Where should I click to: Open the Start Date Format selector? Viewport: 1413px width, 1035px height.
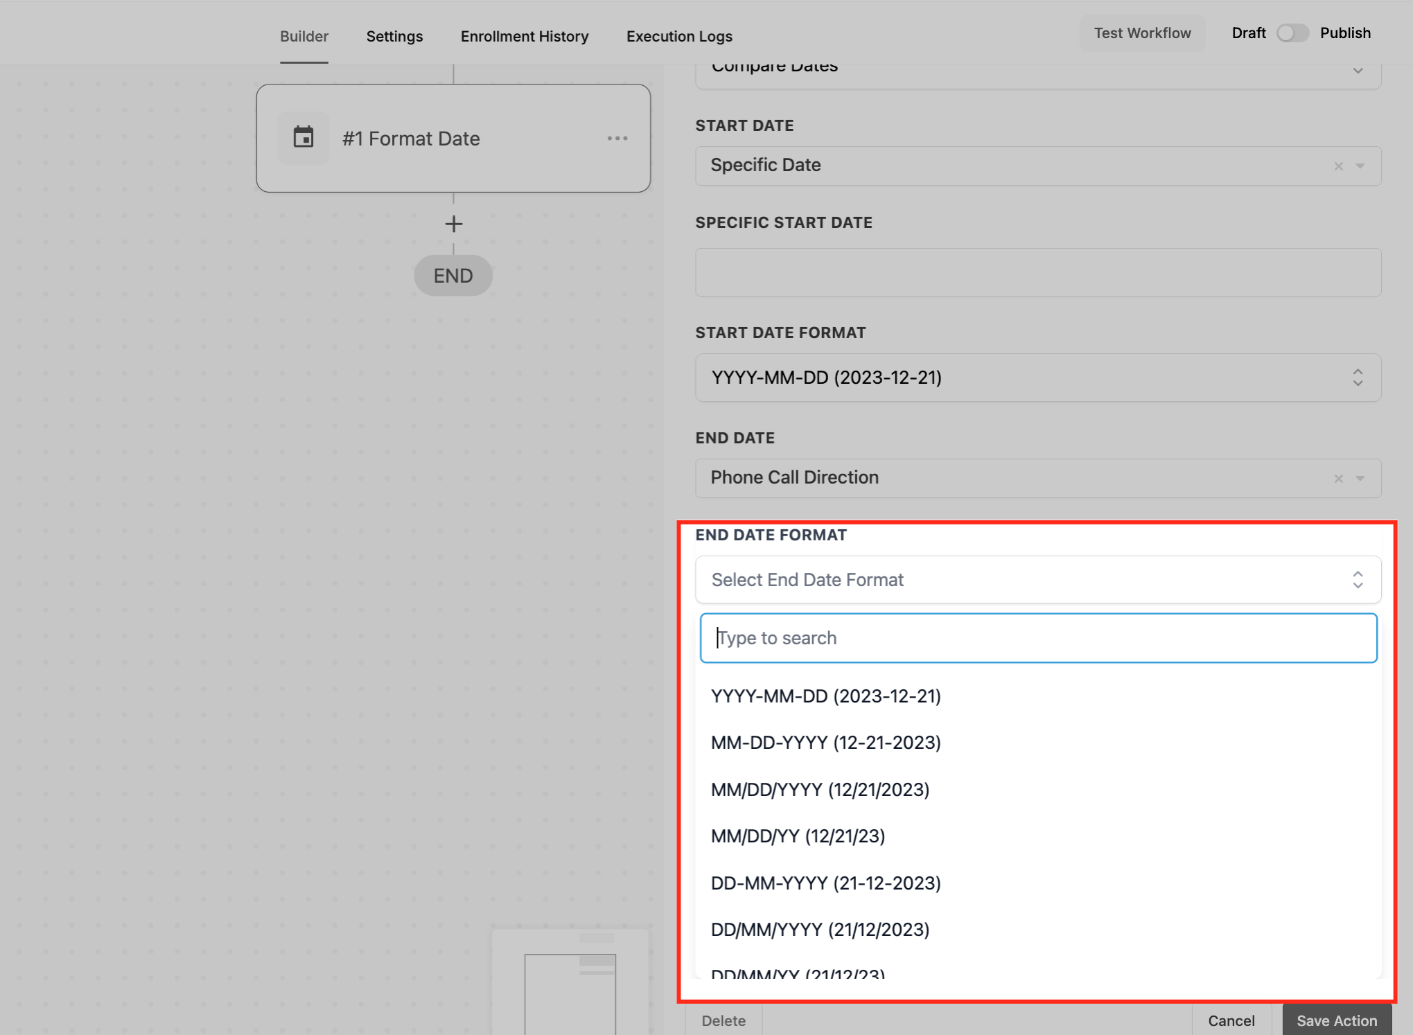click(1037, 378)
